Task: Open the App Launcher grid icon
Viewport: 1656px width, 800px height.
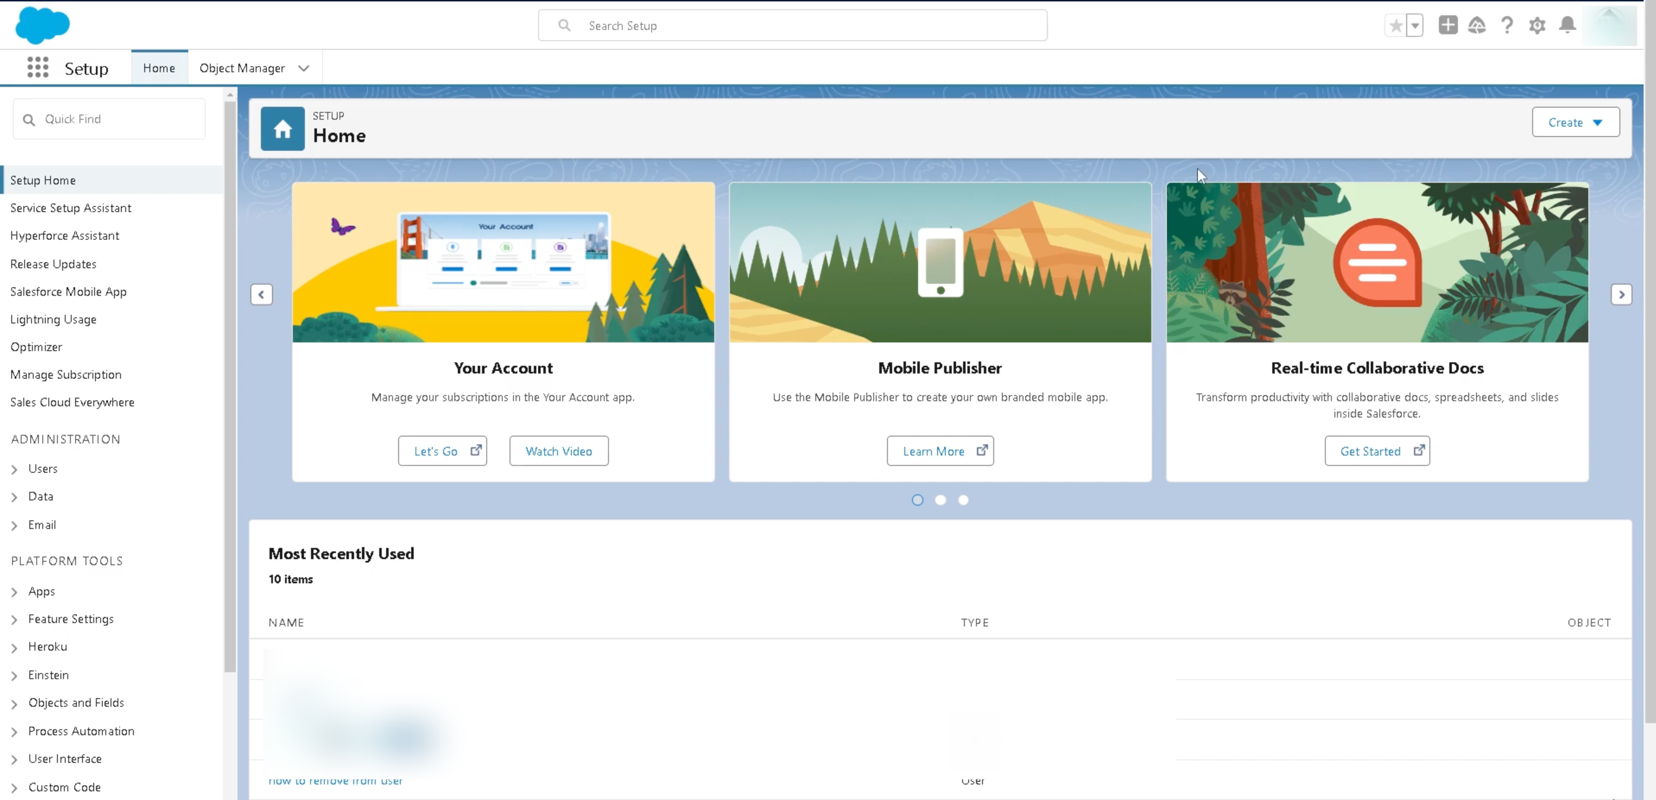Action: (38, 67)
